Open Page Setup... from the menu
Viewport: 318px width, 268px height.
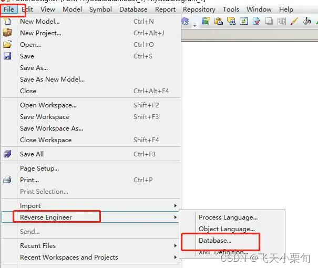pos(91,168)
